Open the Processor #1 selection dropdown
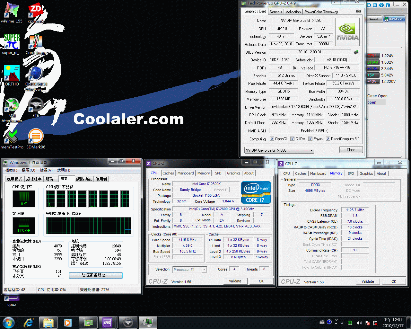The image size is (411, 329). [190, 270]
